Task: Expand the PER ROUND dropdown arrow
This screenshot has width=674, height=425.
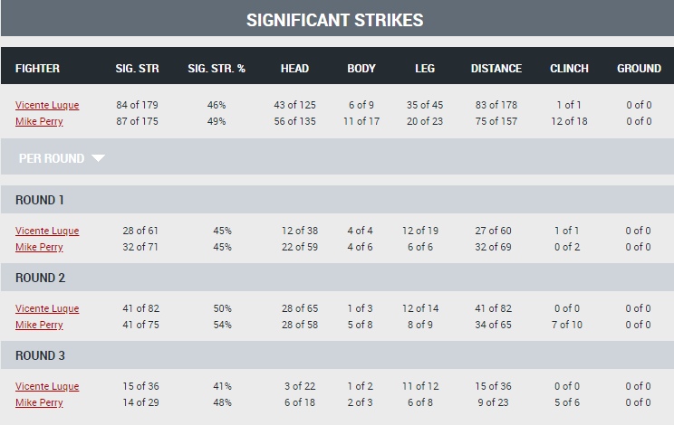Action: click(x=98, y=158)
